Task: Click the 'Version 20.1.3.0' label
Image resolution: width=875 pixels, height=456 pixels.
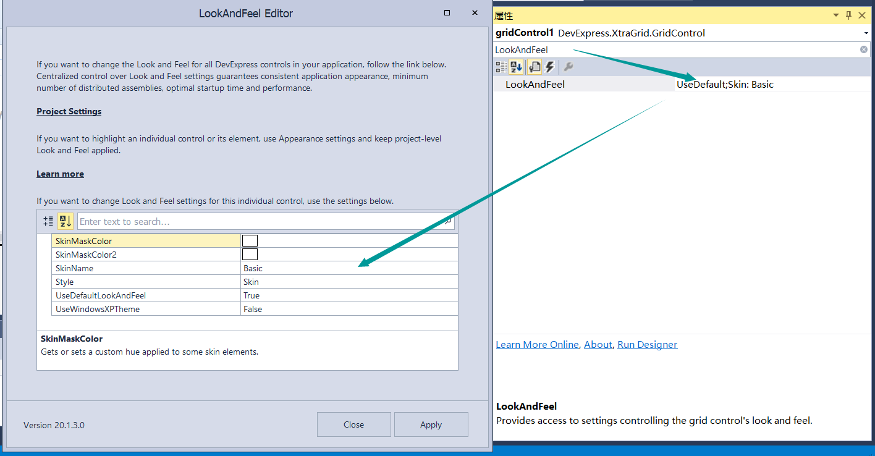Action: coord(54,425)
